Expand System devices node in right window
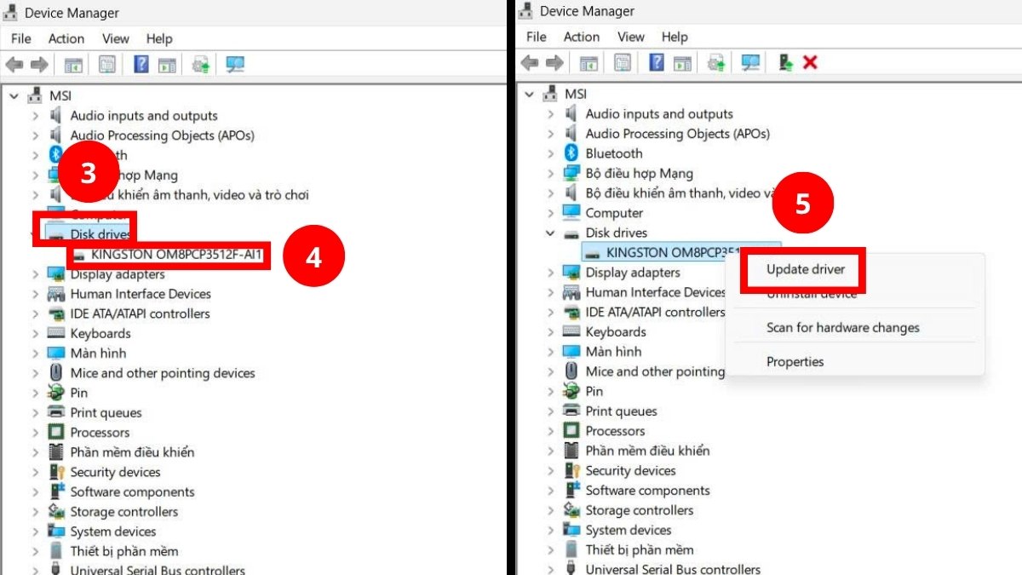 tap(550, 530)
